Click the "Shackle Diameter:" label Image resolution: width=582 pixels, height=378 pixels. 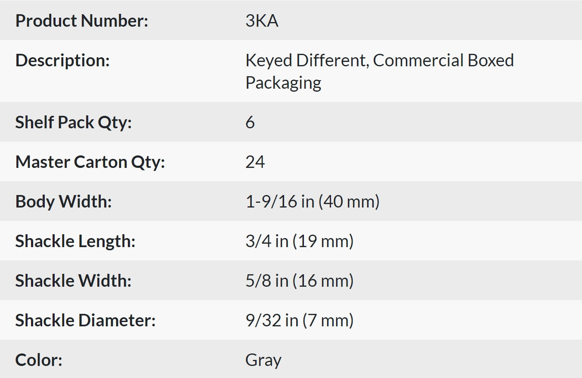(85, 320)
